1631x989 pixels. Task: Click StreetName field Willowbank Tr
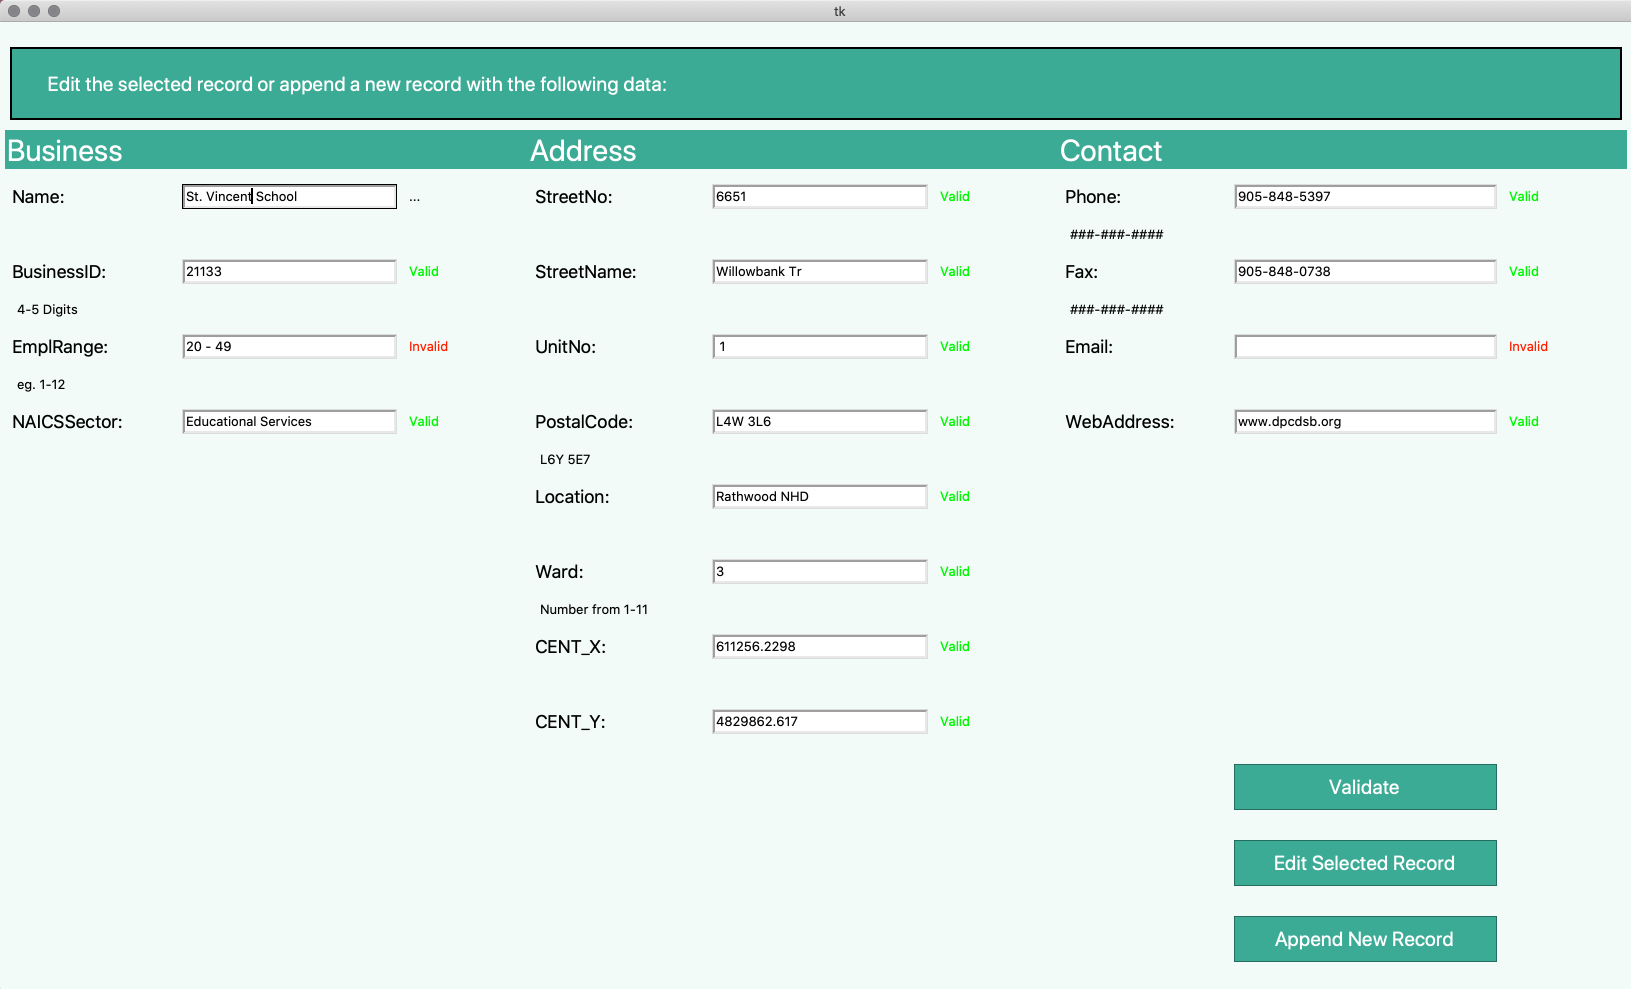pyautogui.click(x=819, y=271)
